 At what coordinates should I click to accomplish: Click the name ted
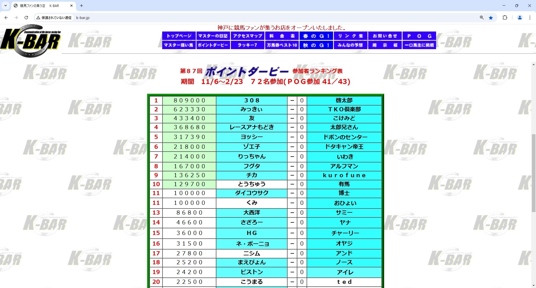(x=344, y=282)
